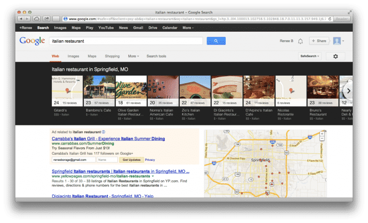Select D'Arpino's Italian Cafe thumbnail
Screen dimensions: 368x223
(x=259, y=91)
